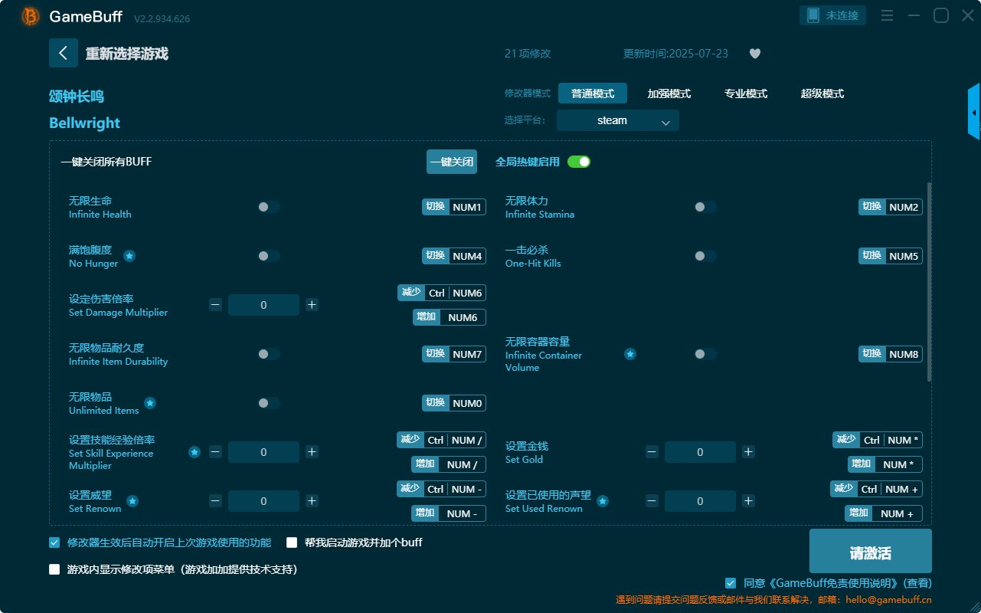Screen dimensions: 981x613
Task: Click the star beside No Hunger
Action: [129, 257]
